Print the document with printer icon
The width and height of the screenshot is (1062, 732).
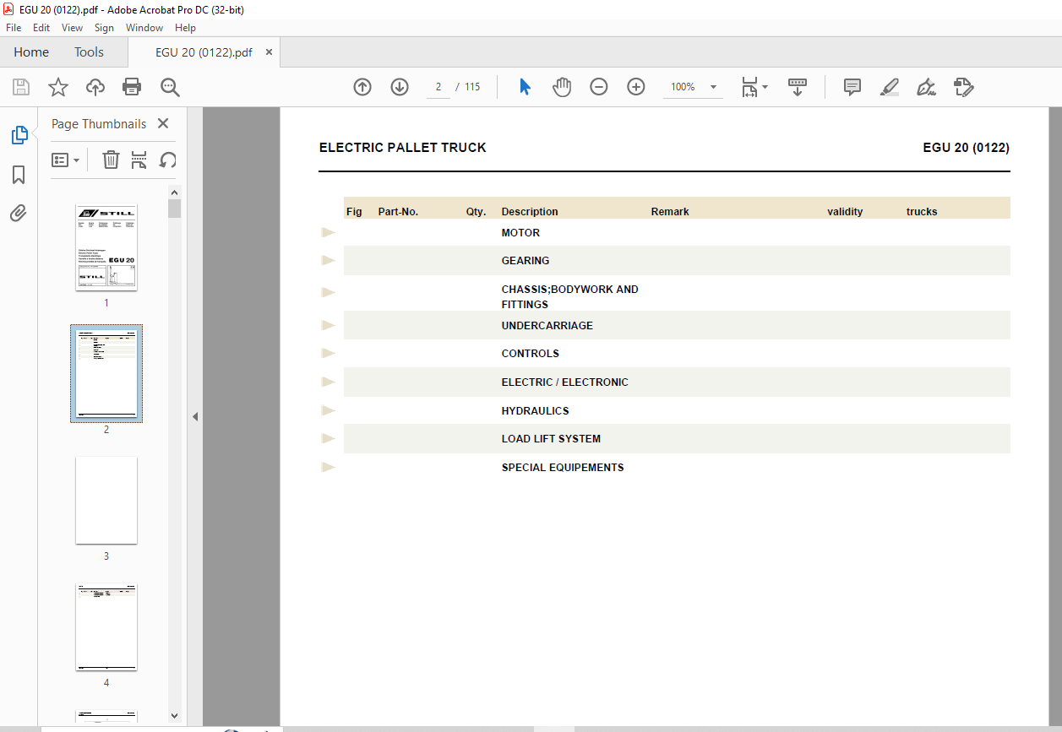(132, 87)
